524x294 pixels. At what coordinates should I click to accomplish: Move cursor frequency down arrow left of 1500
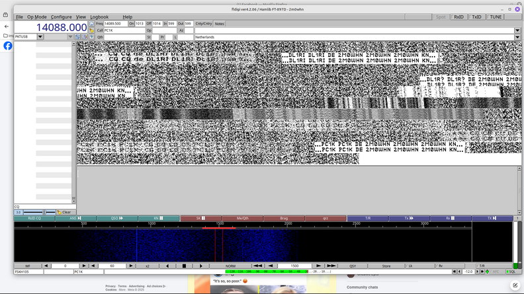point(271,266)
